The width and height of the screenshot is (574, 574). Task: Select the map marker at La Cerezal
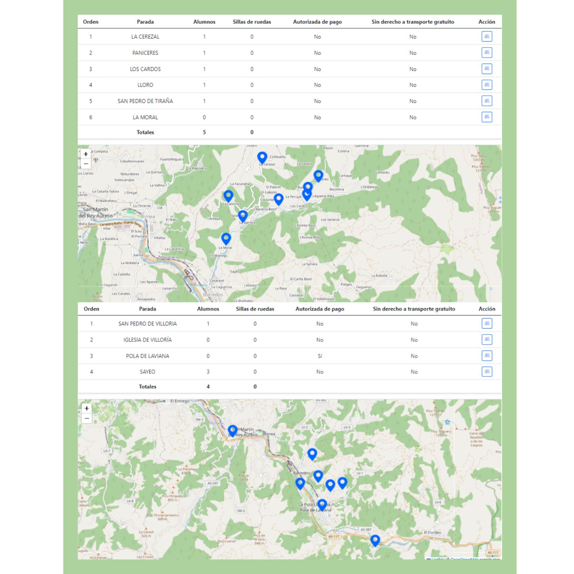coord(262,157)
